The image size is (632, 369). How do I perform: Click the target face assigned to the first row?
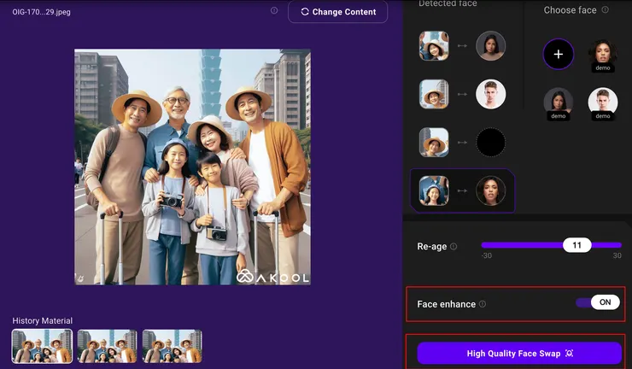click(490, 46)
